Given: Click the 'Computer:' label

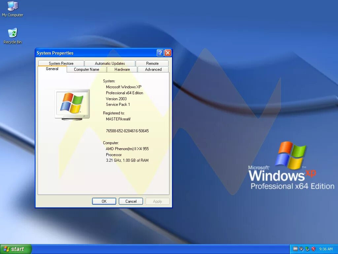Looking at the screenshot, I should coord(111,143).
